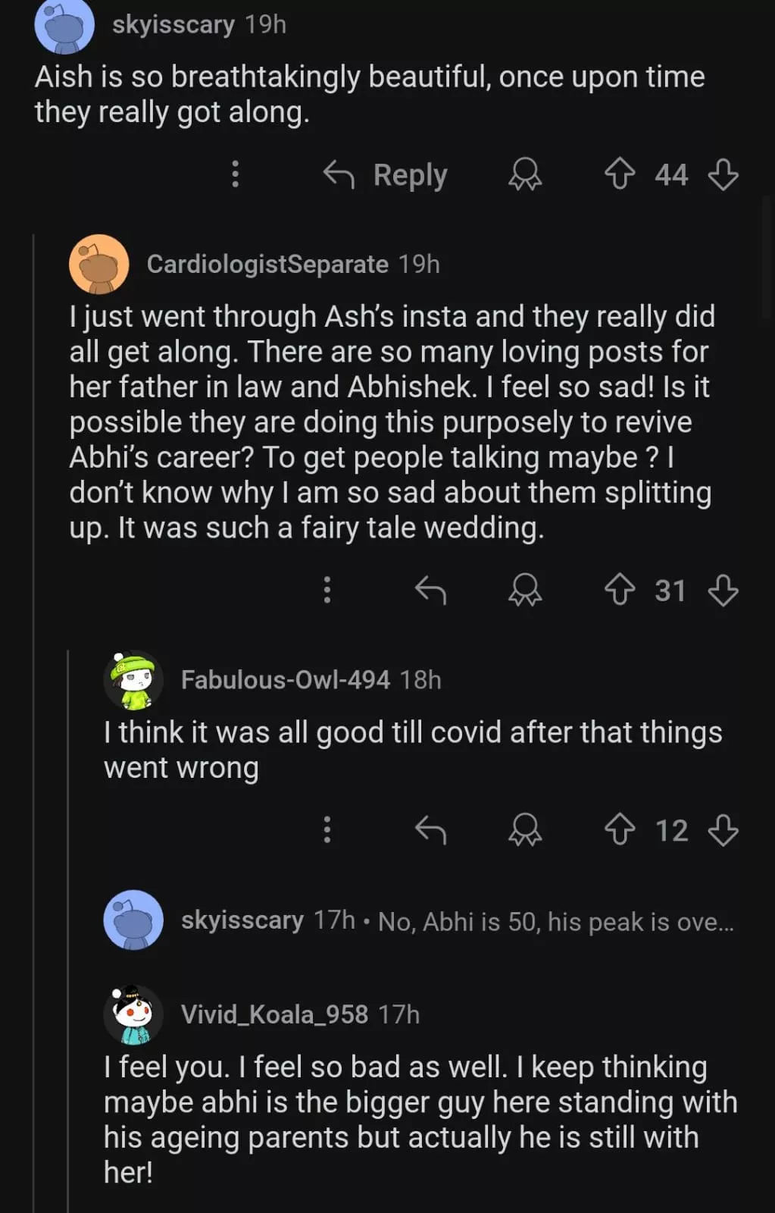
Task: Upvote CardiologistSeparate's comment with 31 votes
Action: (x=619, y=590)
